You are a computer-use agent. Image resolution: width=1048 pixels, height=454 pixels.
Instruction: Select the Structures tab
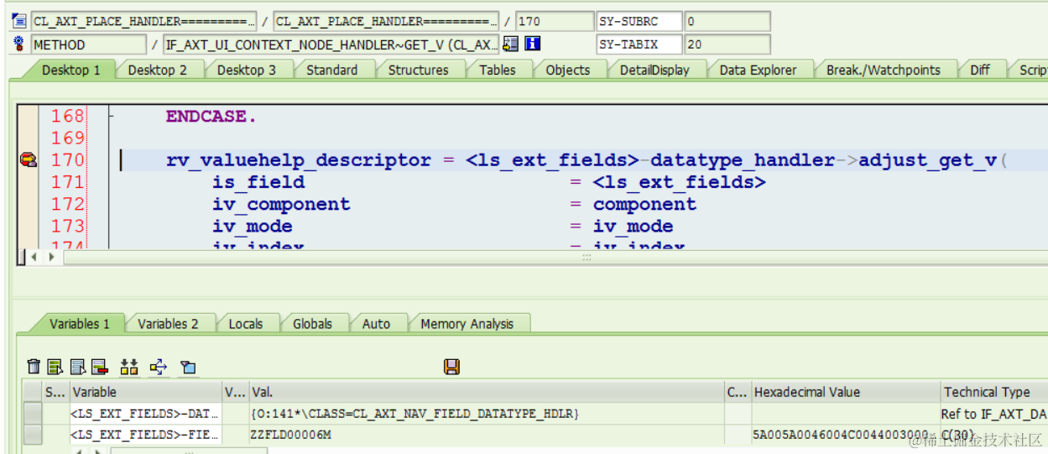click(x=418, y=70)
